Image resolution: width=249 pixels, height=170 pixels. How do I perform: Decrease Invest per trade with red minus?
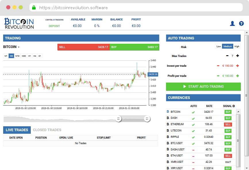pyautogui.click(x=218, y=66)
